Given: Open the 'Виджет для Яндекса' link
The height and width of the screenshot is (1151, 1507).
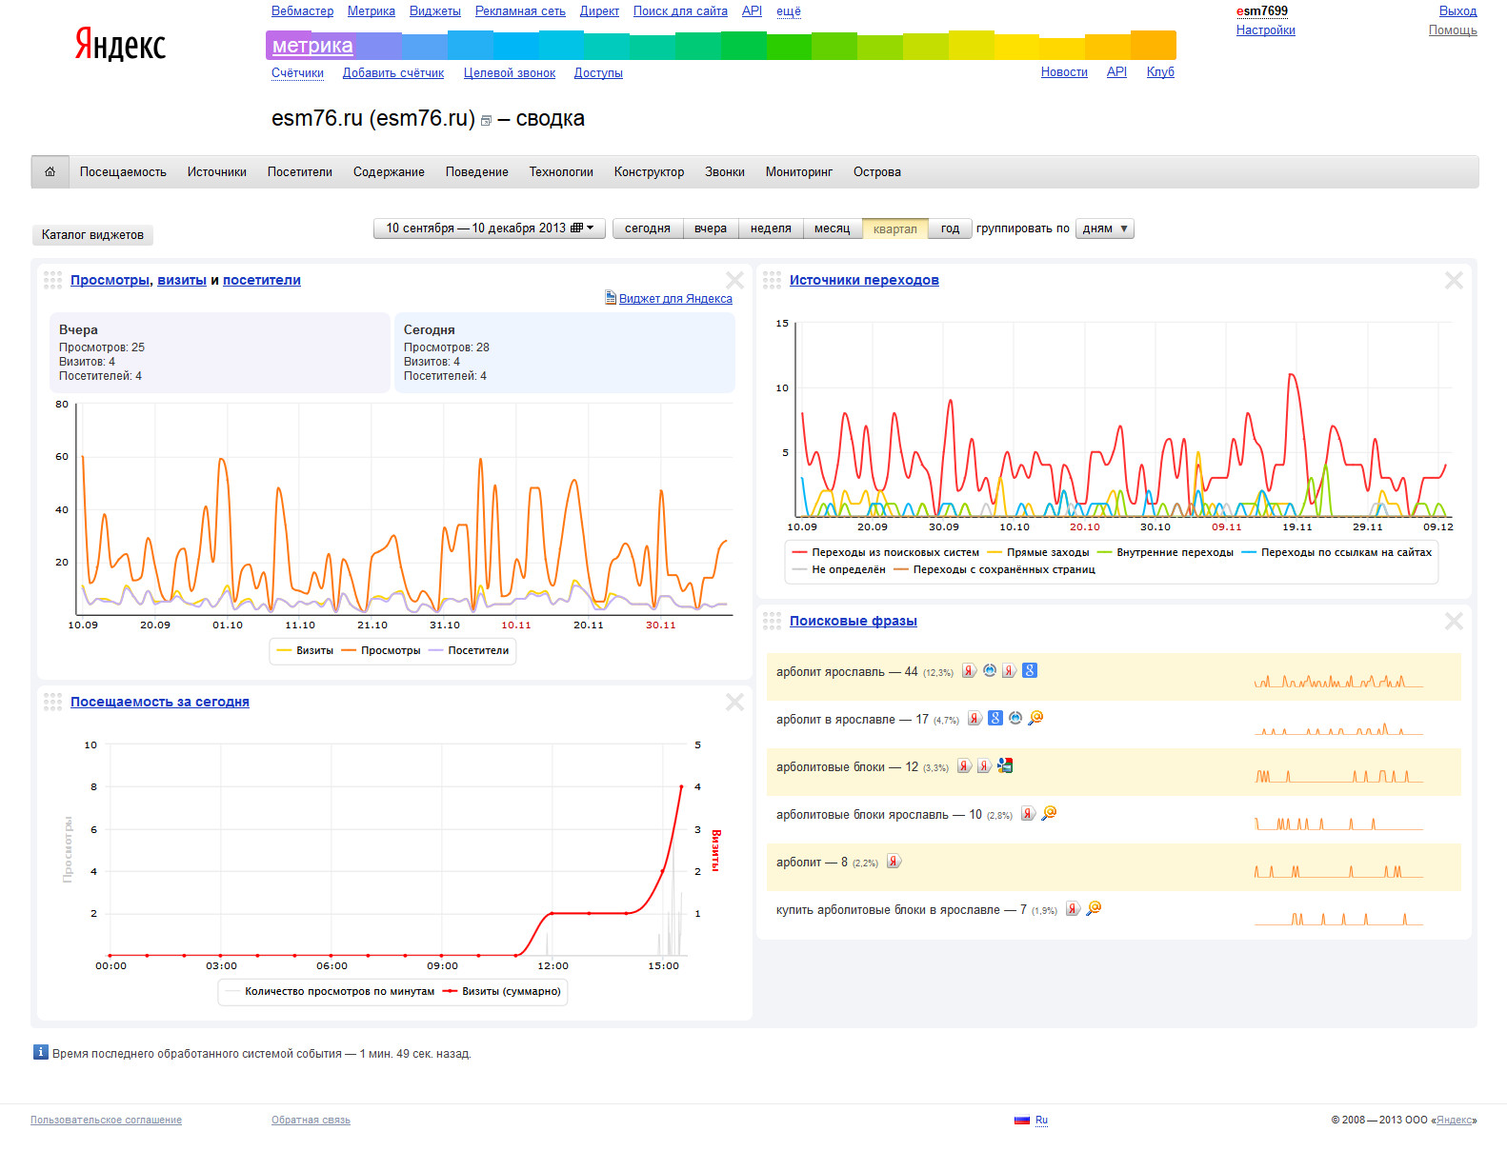Looking at the screenshot, I should (x=674, y=298).
